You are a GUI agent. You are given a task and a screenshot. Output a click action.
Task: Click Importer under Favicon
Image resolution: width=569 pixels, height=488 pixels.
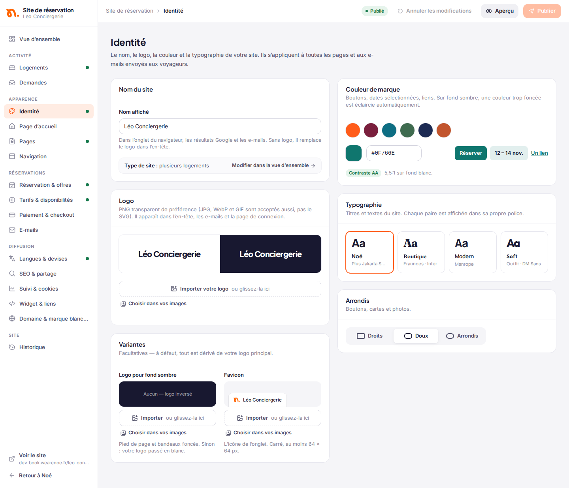[x=273, y=418]
